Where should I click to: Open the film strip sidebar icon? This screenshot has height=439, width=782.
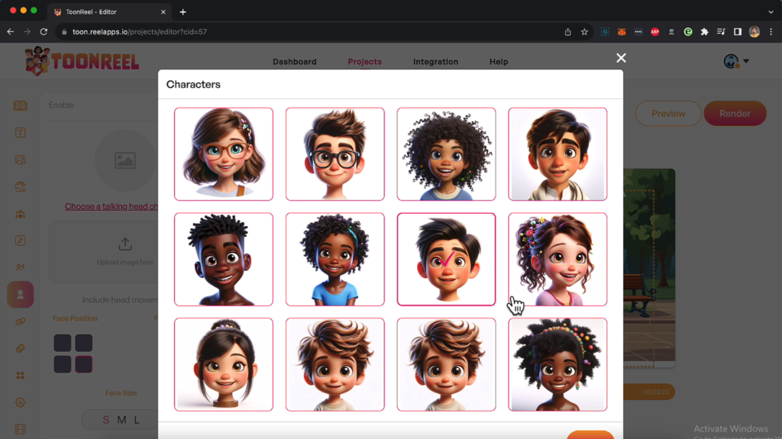[21, 429]
